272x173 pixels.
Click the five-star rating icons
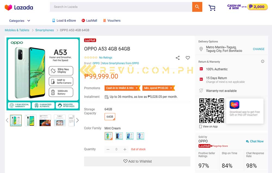pyautogui.click(x=91, y=57)
